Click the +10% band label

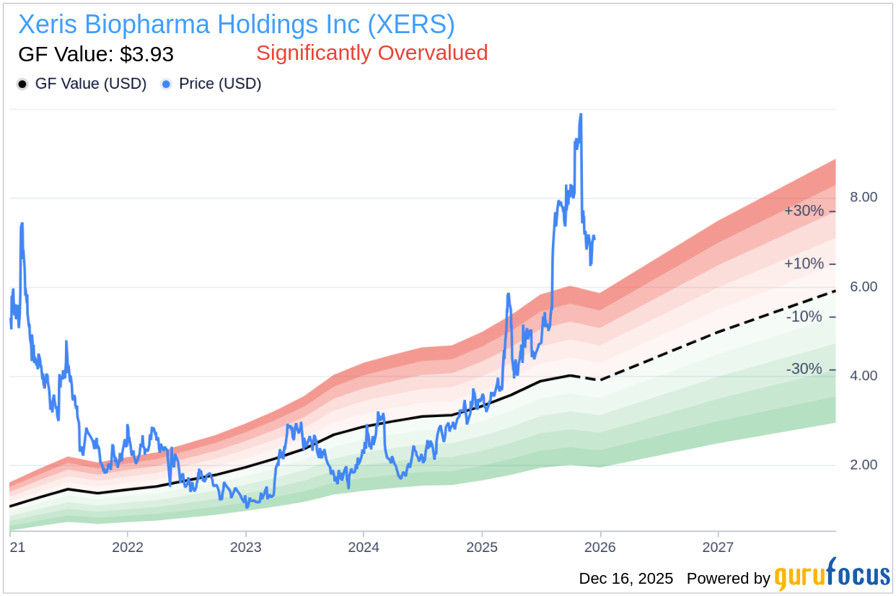804,263
